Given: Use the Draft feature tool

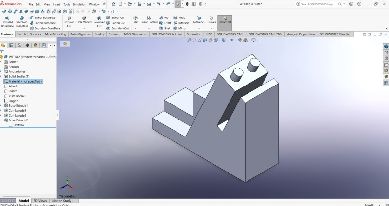Looking at the screenshot, I should 165,23.
